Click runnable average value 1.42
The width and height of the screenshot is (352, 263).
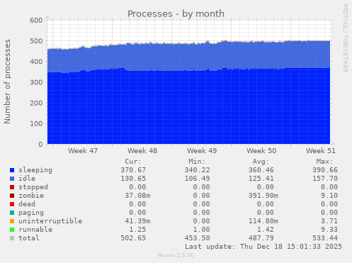(266, 230)
